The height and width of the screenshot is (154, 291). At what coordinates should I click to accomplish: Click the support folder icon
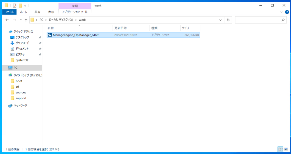point(13,98)
